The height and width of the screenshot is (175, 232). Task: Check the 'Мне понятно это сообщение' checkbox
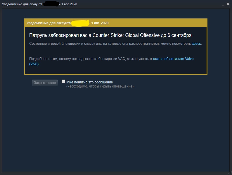click(63, 81)
